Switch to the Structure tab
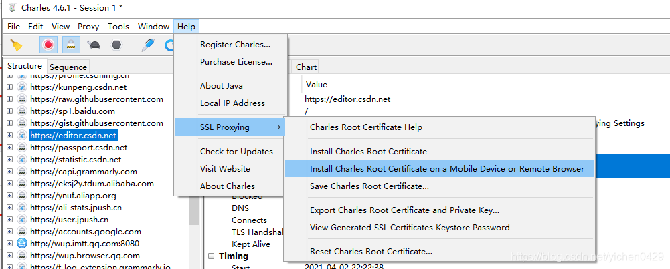 [25, 66]
